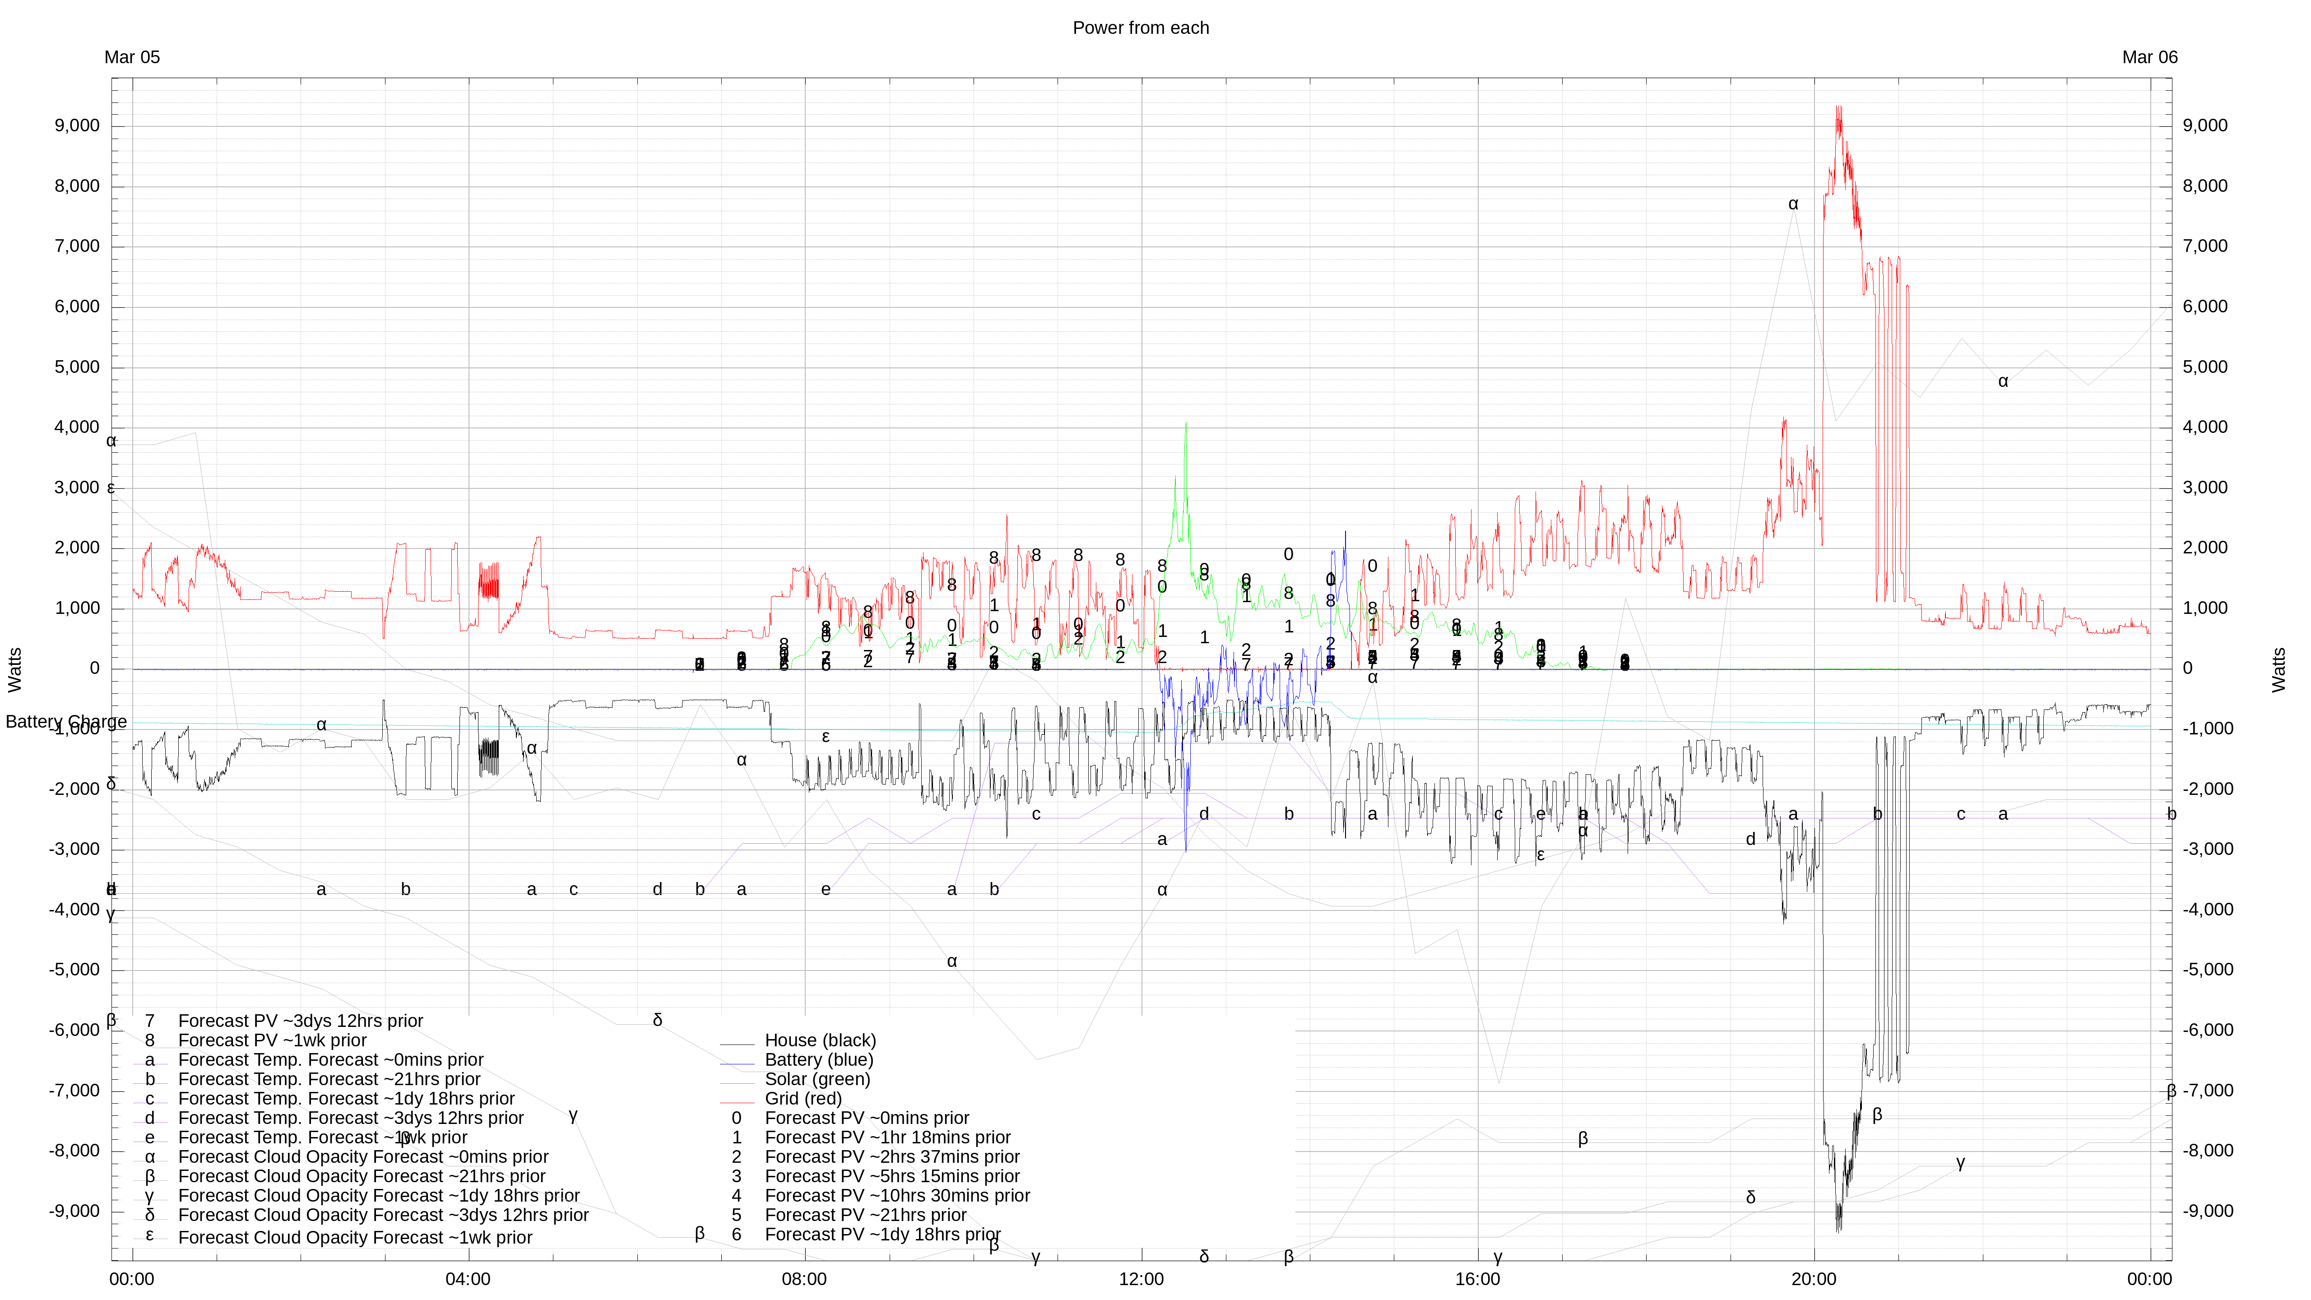Click left-axis tick label "9,000"
The height and width of the screenshot is (1300, 2311).
pyautogui.click(x=77, y=125)
